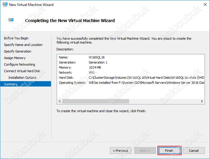Image resolution: width=210 pixels, height=159 pixels.
Task: Click the 'To create the virtual machine' instruction text
Action: click(101, 111)
